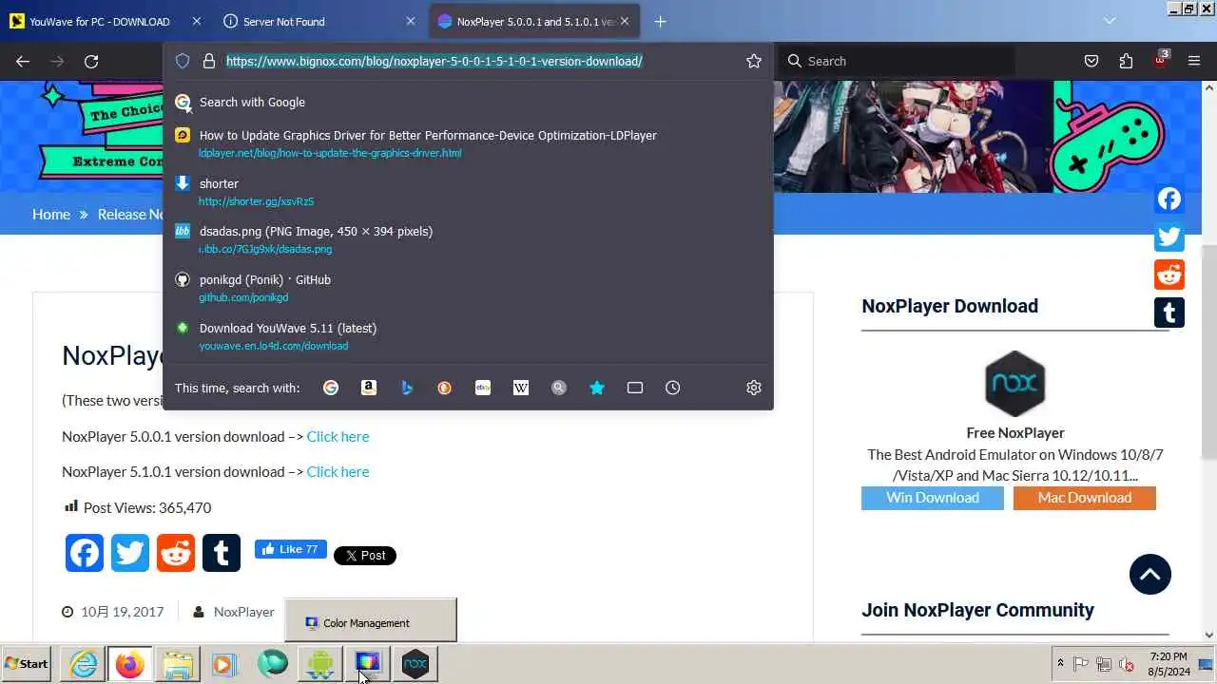Click the Twitter share button below post
Screen dimensions: 1217x684
pyautogui.click(x=130, y=553)
